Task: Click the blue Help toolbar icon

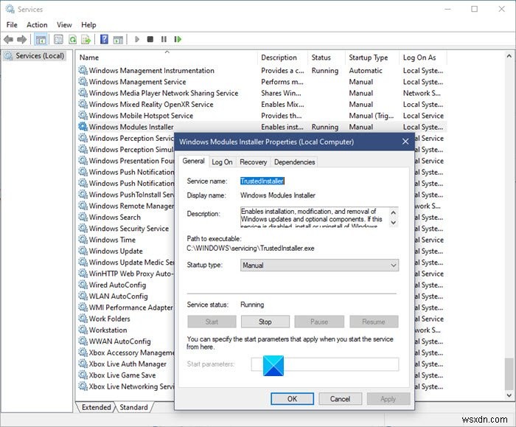Action: click(104, 40)
